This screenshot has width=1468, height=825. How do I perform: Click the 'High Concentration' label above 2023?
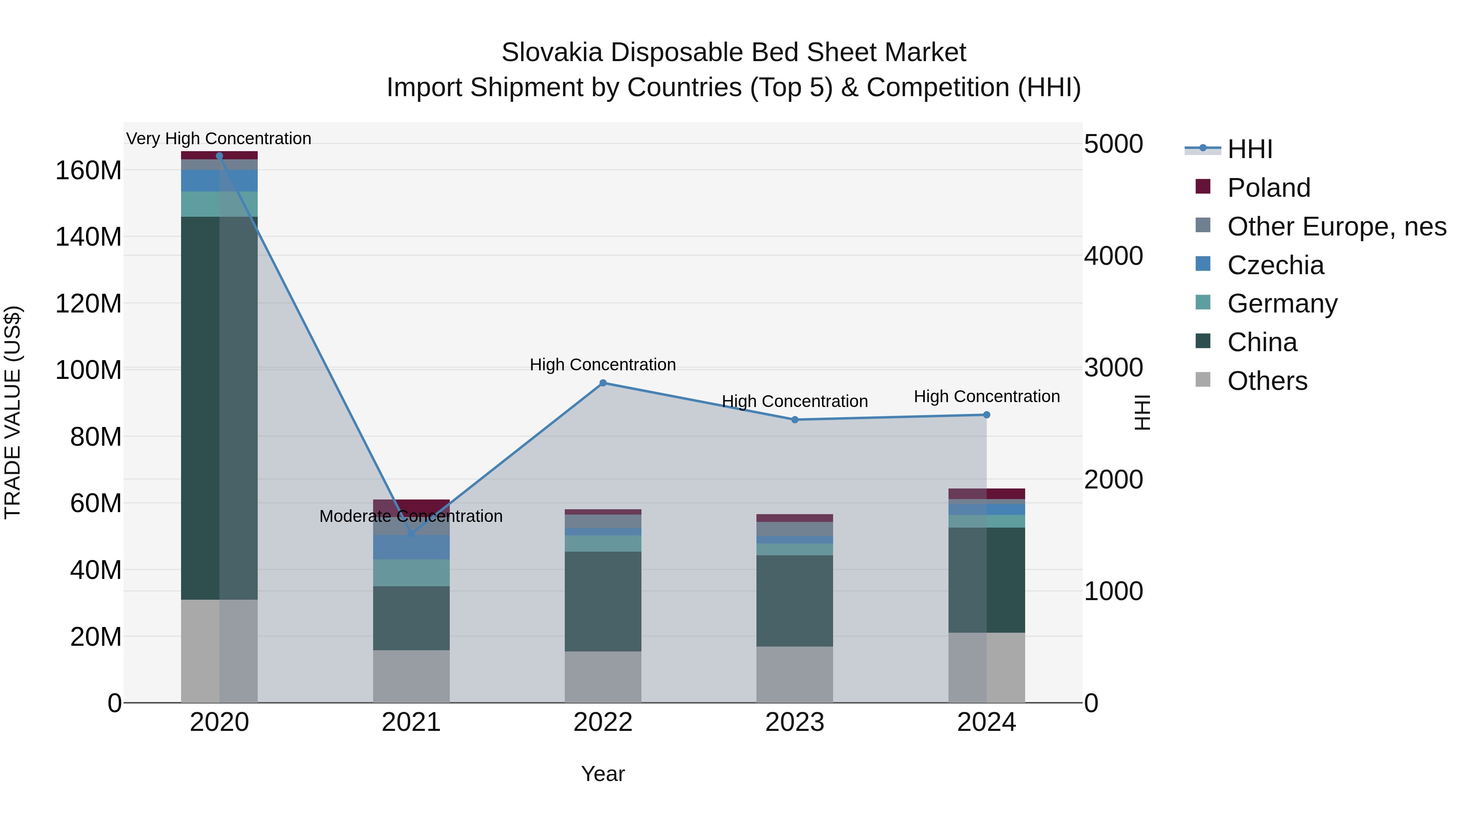(795, 401)
